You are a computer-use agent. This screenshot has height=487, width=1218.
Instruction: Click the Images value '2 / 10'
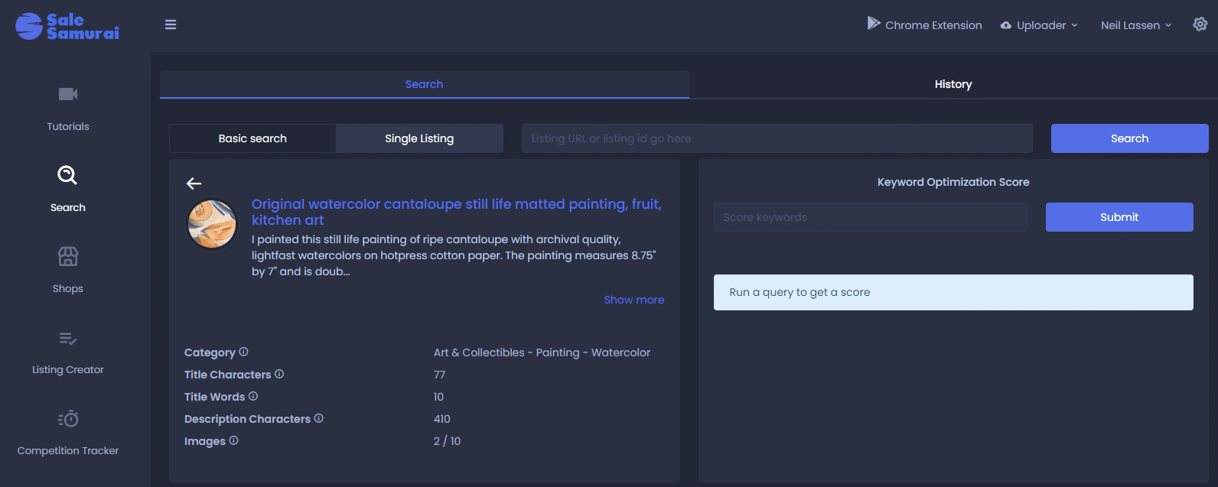[x=447, y=441]
